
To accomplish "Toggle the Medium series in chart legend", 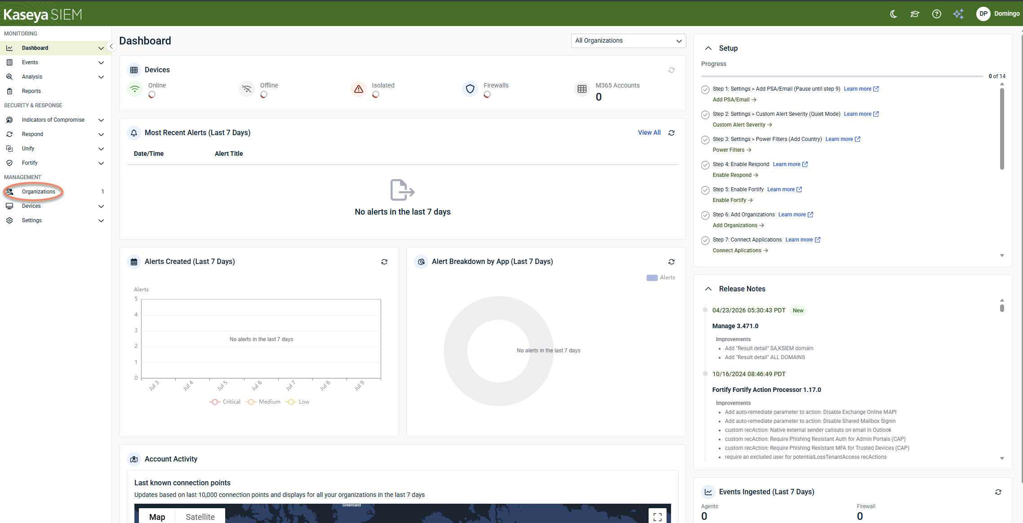I will 263,402.
